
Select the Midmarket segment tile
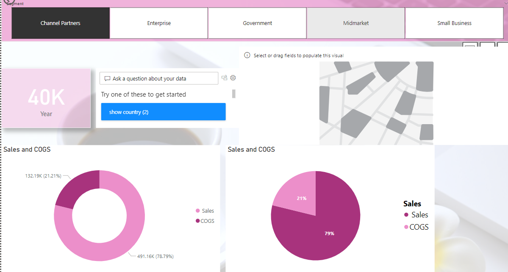coord(356,23)
